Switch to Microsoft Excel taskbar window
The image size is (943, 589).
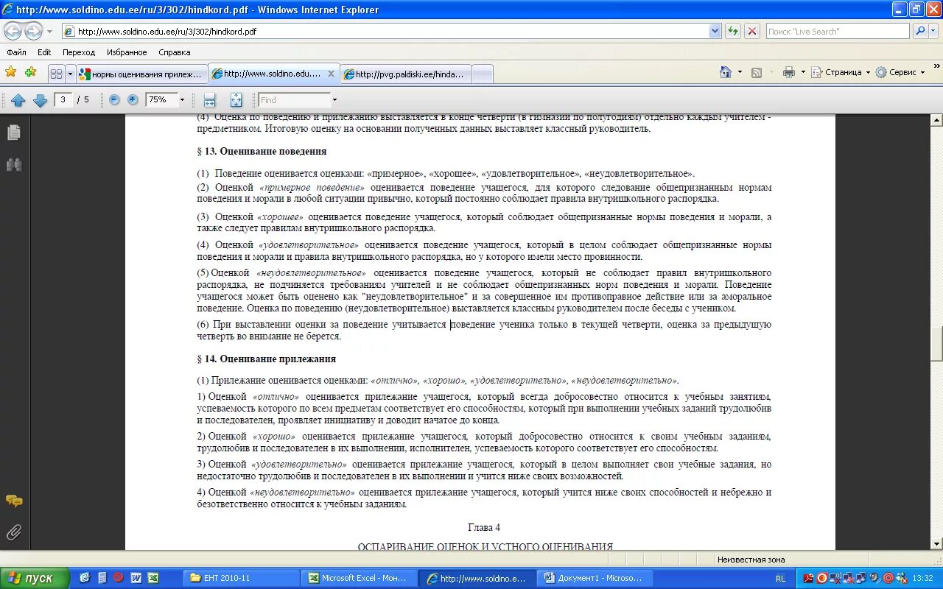[x=360, y=578]
